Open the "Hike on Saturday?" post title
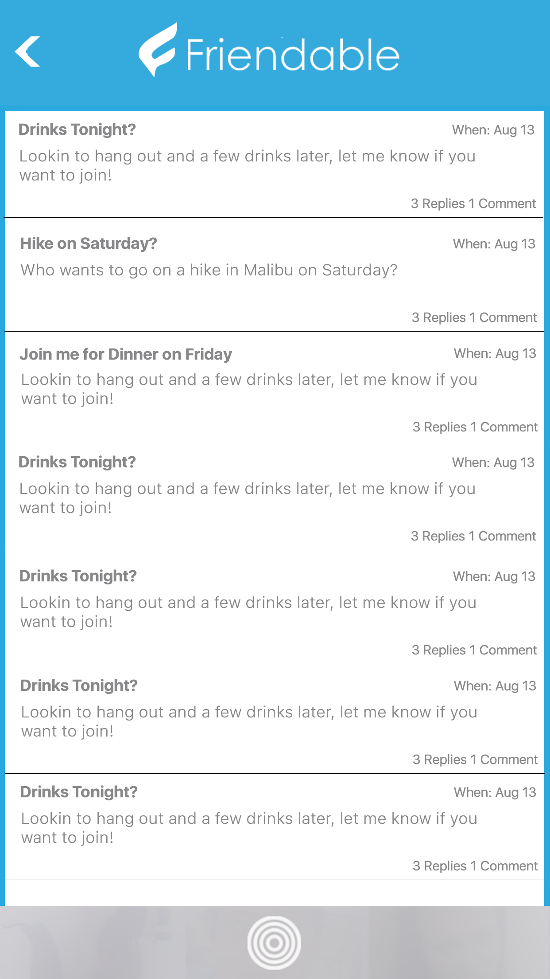Viewport: 550px width, 979px height. [x=89, y=243]
